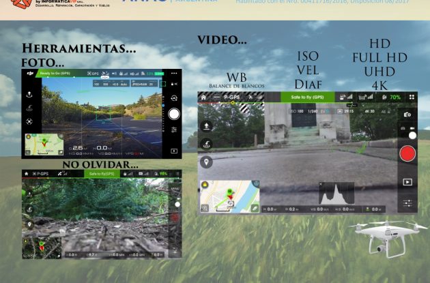Tap the red record button in video view
Image resolution: width=430 pixels, height=283 pixels.
[407, 153]
